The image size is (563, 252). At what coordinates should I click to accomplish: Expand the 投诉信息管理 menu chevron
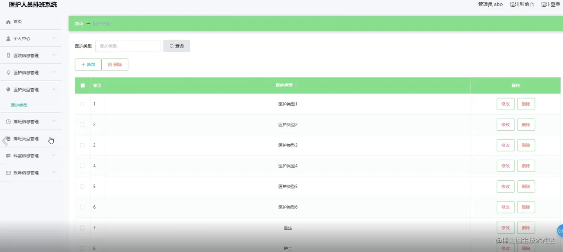click(54, 173)
